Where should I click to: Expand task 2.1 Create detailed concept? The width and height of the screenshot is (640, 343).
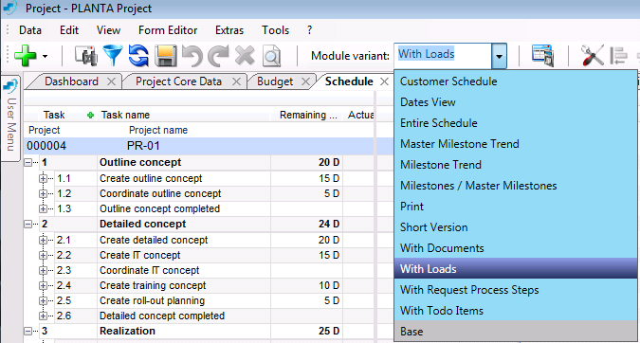pos(43,240)
